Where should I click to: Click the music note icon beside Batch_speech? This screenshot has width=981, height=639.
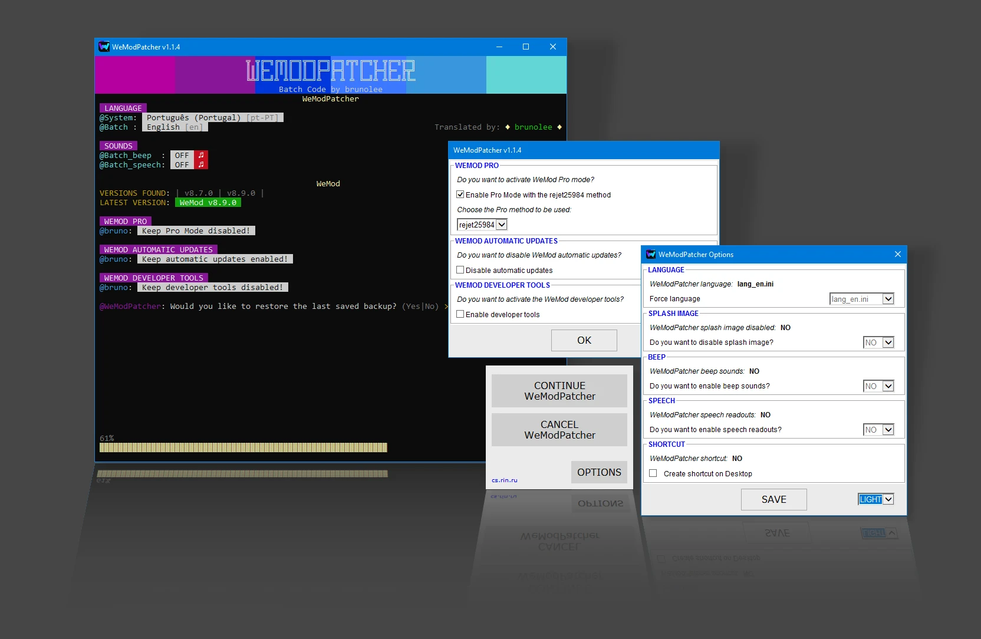(201, 164)
